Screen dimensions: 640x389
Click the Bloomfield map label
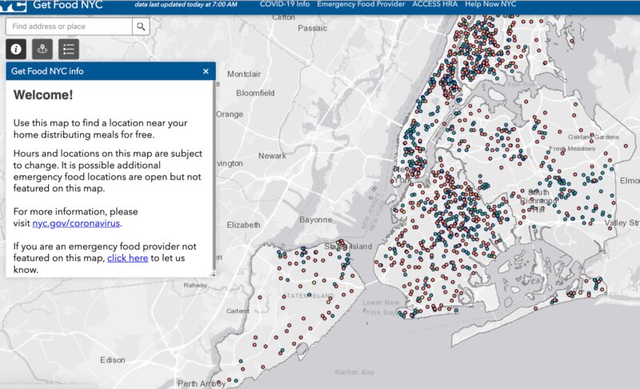[255, 93]
